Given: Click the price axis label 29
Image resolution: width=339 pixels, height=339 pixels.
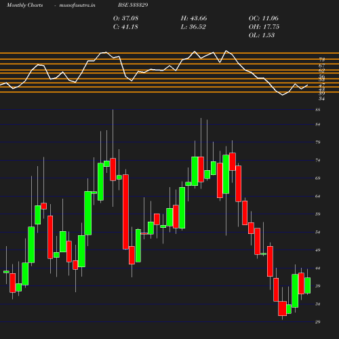Looking at the screenshot, I should pos(317,321).
